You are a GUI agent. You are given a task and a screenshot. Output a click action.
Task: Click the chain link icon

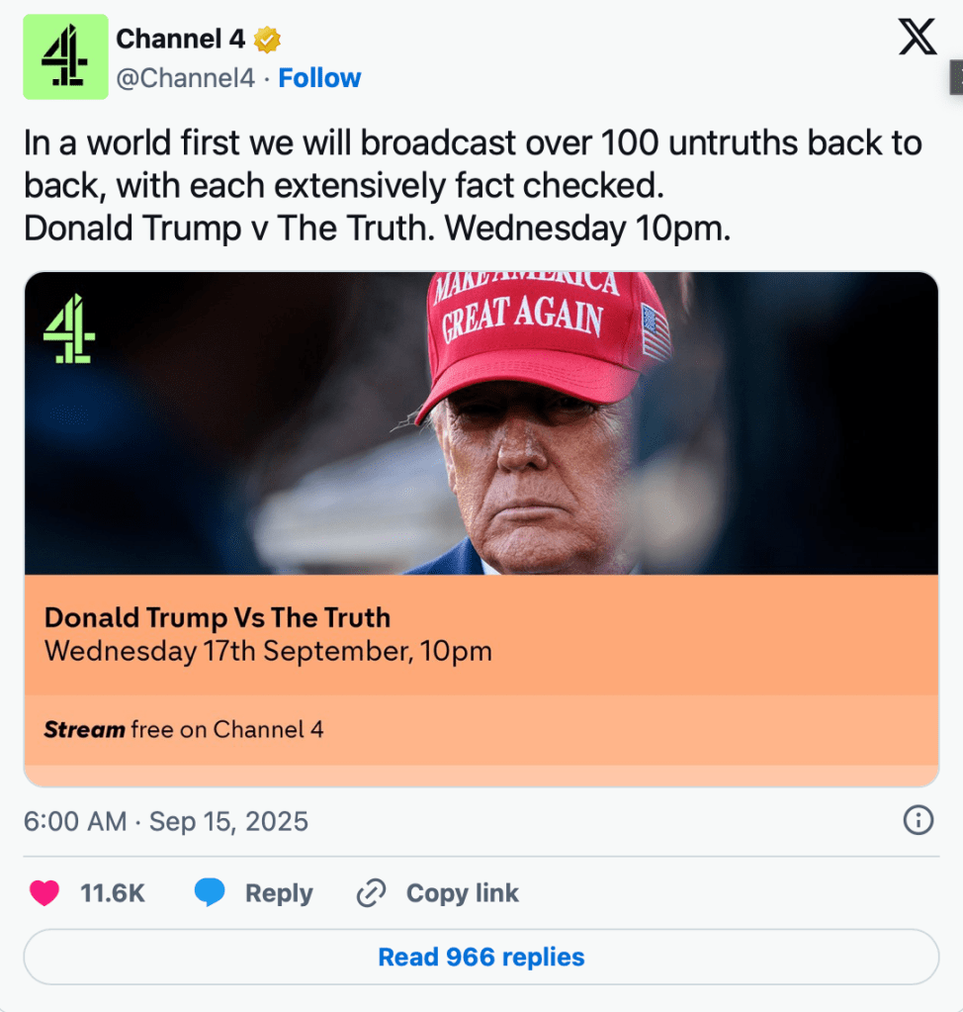pyautogui.click(x=371, y=893)
